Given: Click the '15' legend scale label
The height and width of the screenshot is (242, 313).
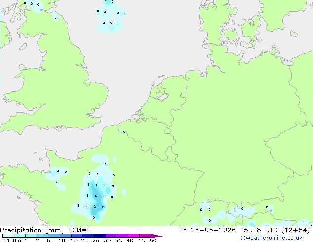Looking at the screenshot, I should (x=73, y=240).
